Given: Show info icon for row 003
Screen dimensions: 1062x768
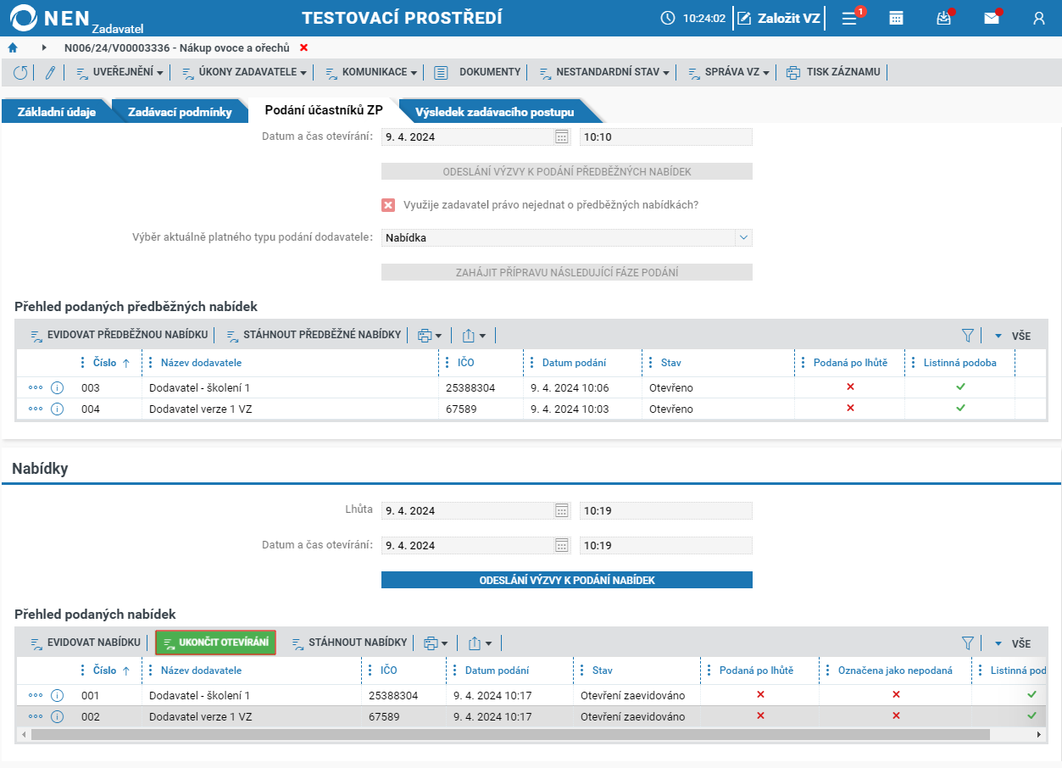Looking at the screenshot, I should click(58, 387).
